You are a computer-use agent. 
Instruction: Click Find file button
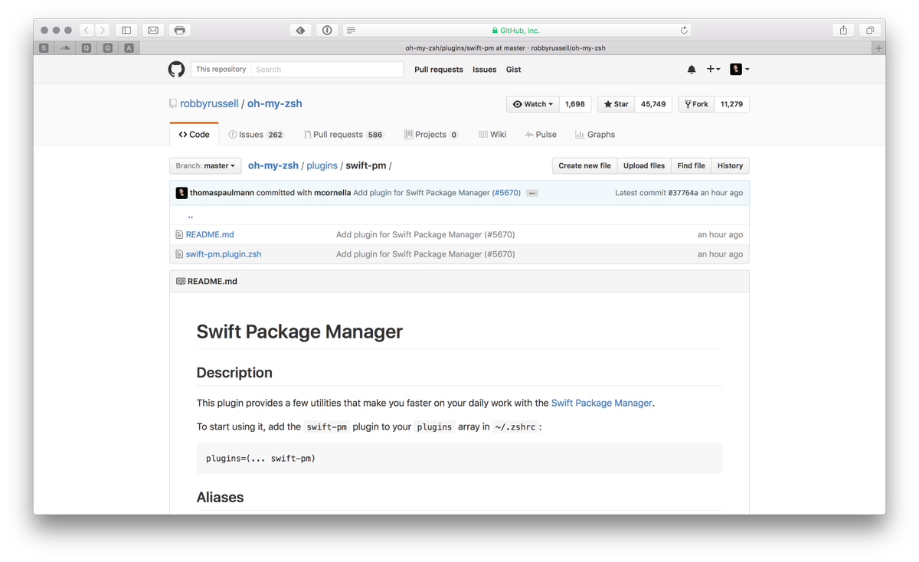point(691,165)
